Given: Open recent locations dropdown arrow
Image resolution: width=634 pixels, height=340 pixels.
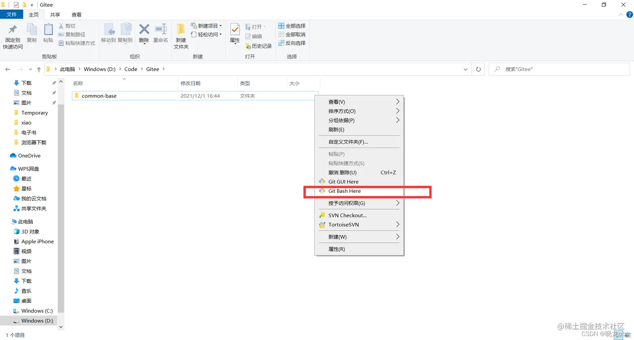Looking at the screenshot, I should tap(30, 69).
